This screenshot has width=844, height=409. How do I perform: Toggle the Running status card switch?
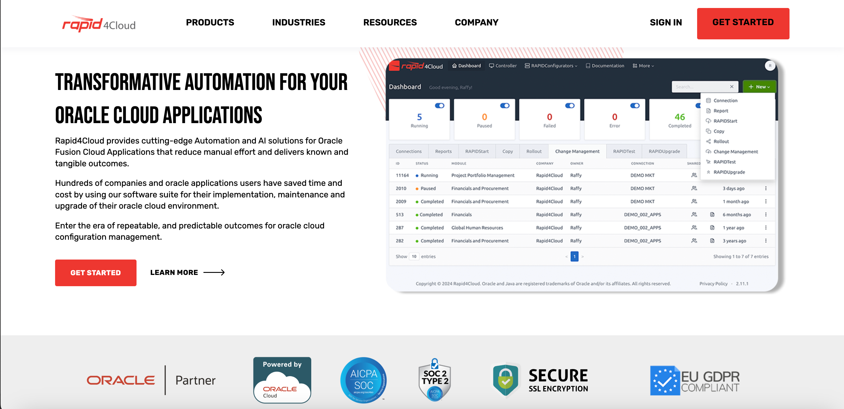439,105
